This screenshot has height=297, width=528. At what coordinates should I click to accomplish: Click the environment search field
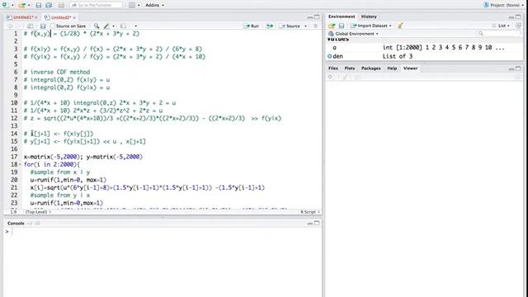(x=498, y=33)
